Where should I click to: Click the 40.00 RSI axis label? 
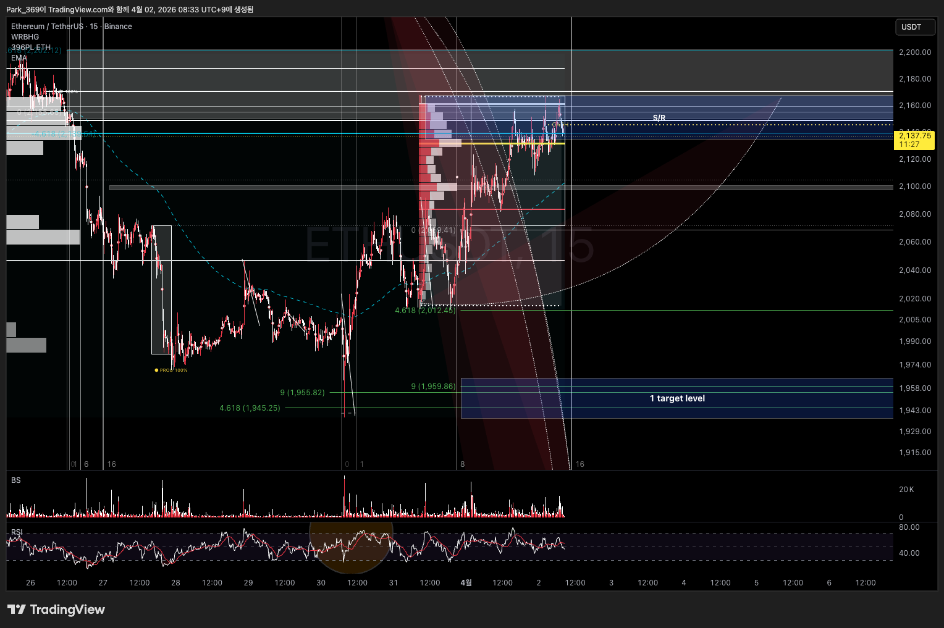[x=909, y=553]
